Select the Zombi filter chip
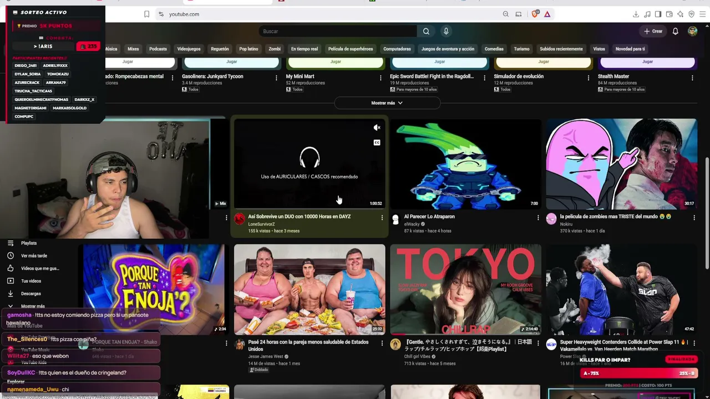The height and width of the screenshot is (399, 710). point(275,49)
